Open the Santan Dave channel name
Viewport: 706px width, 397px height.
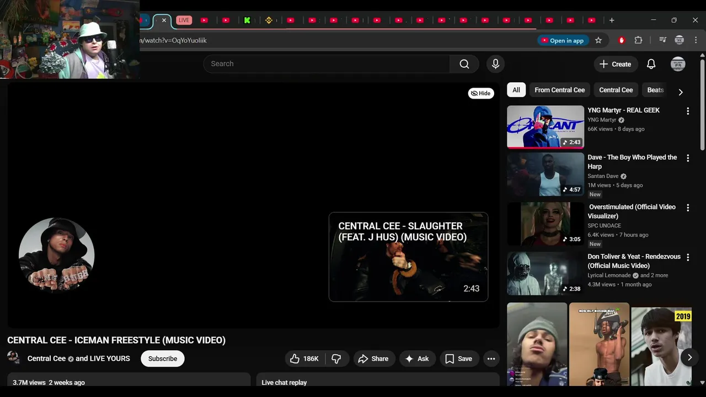pyautogui.click(x=603, y=176)
